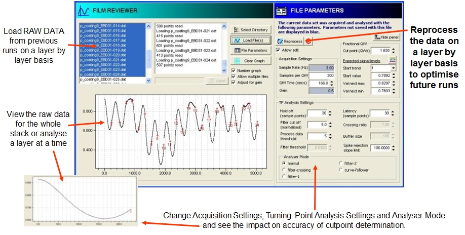
Task: Click the log entry 'Loading p_coating9_EBD31-022.dat'
Action: (186, 41)
